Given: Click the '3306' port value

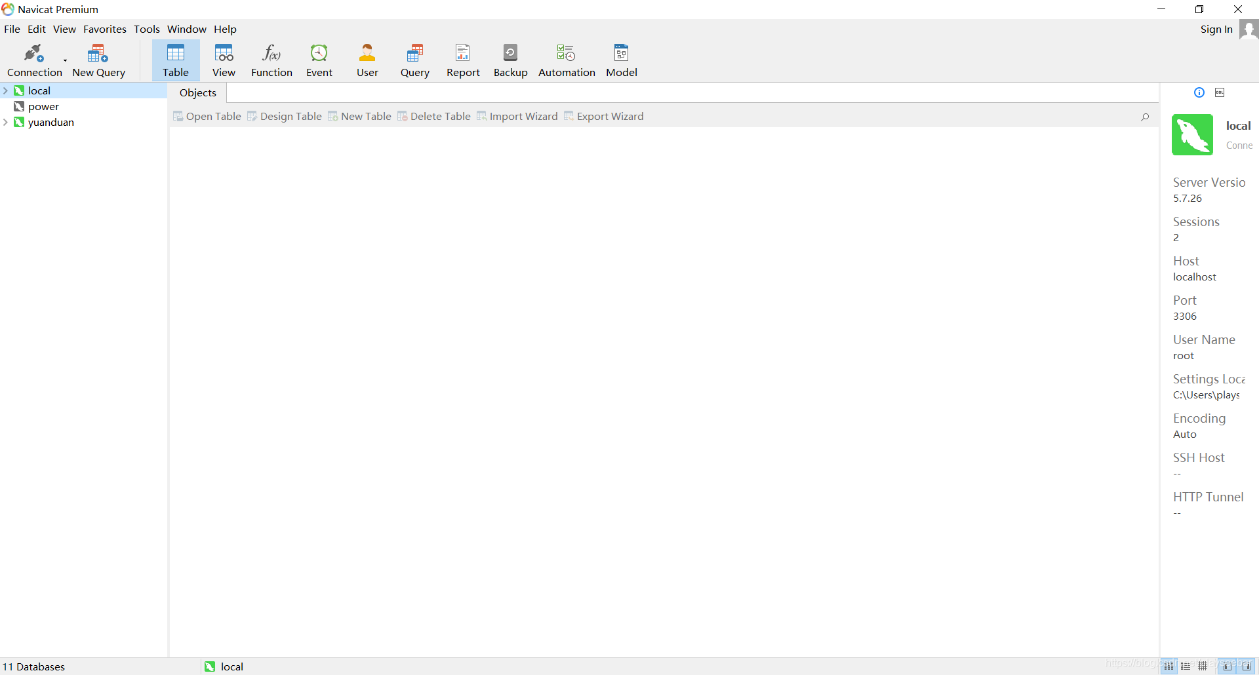Looking at the screenshot, I should (x=1185, y=317).
